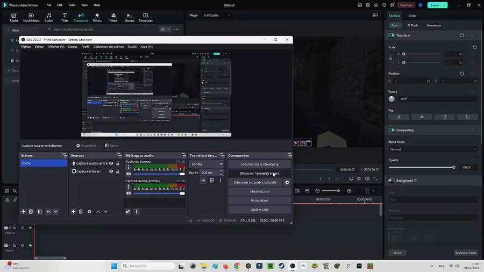Add a new source in OBS
484x272 pixels.
pos(73,212)
